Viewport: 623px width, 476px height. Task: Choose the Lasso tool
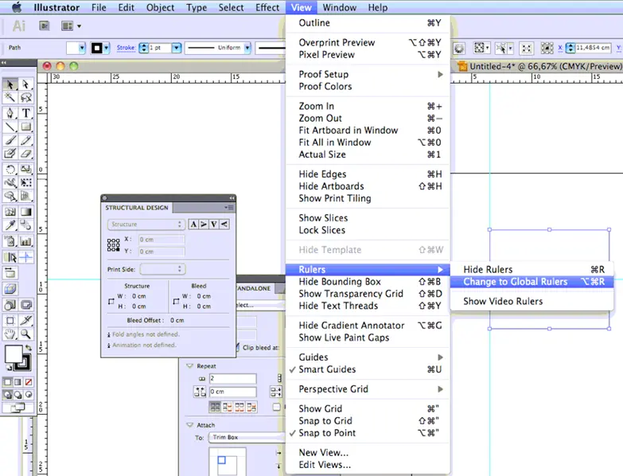tap(25, 97)
